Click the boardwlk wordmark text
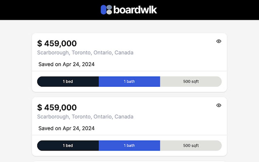 tap(135, 10)
